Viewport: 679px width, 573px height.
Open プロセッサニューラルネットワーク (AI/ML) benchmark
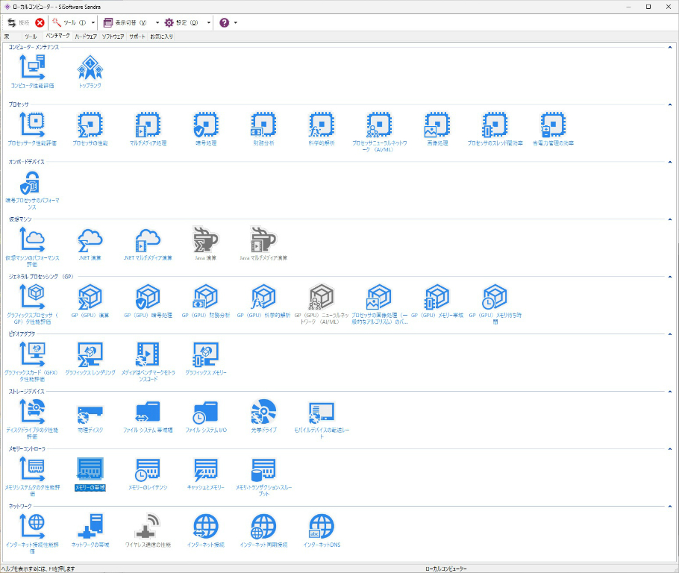(379, 132)
